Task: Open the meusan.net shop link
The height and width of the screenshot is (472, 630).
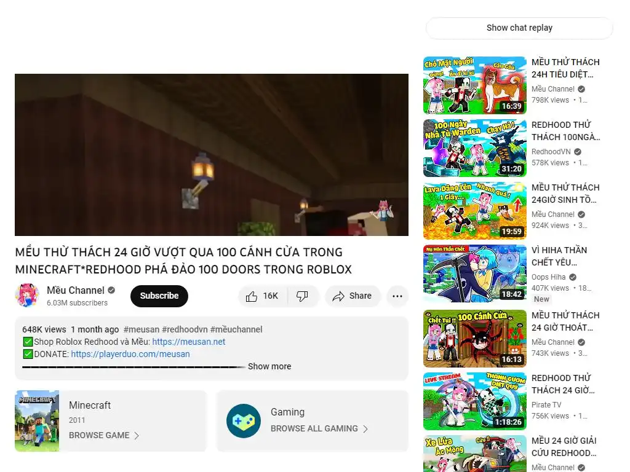Action: pyautogui.click(x=189, y=342)
